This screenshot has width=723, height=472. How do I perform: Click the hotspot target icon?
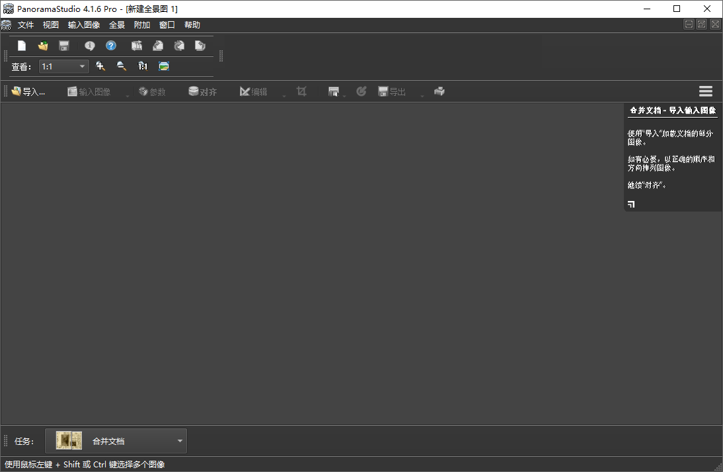coord(361,91)
